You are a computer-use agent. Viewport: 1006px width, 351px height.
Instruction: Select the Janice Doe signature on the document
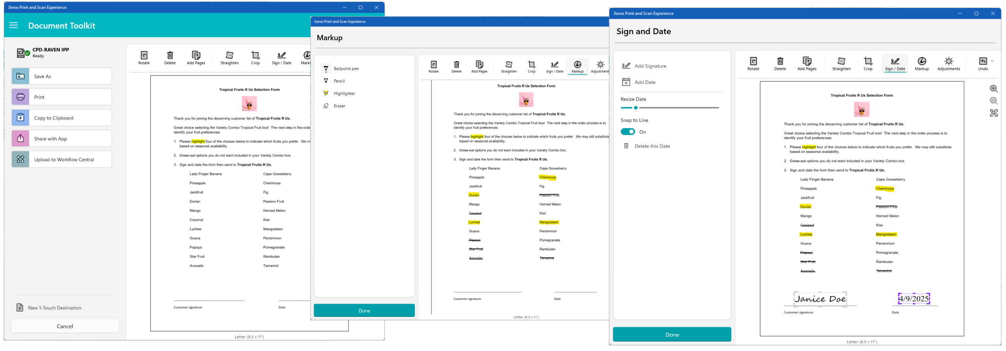(821, 299)
